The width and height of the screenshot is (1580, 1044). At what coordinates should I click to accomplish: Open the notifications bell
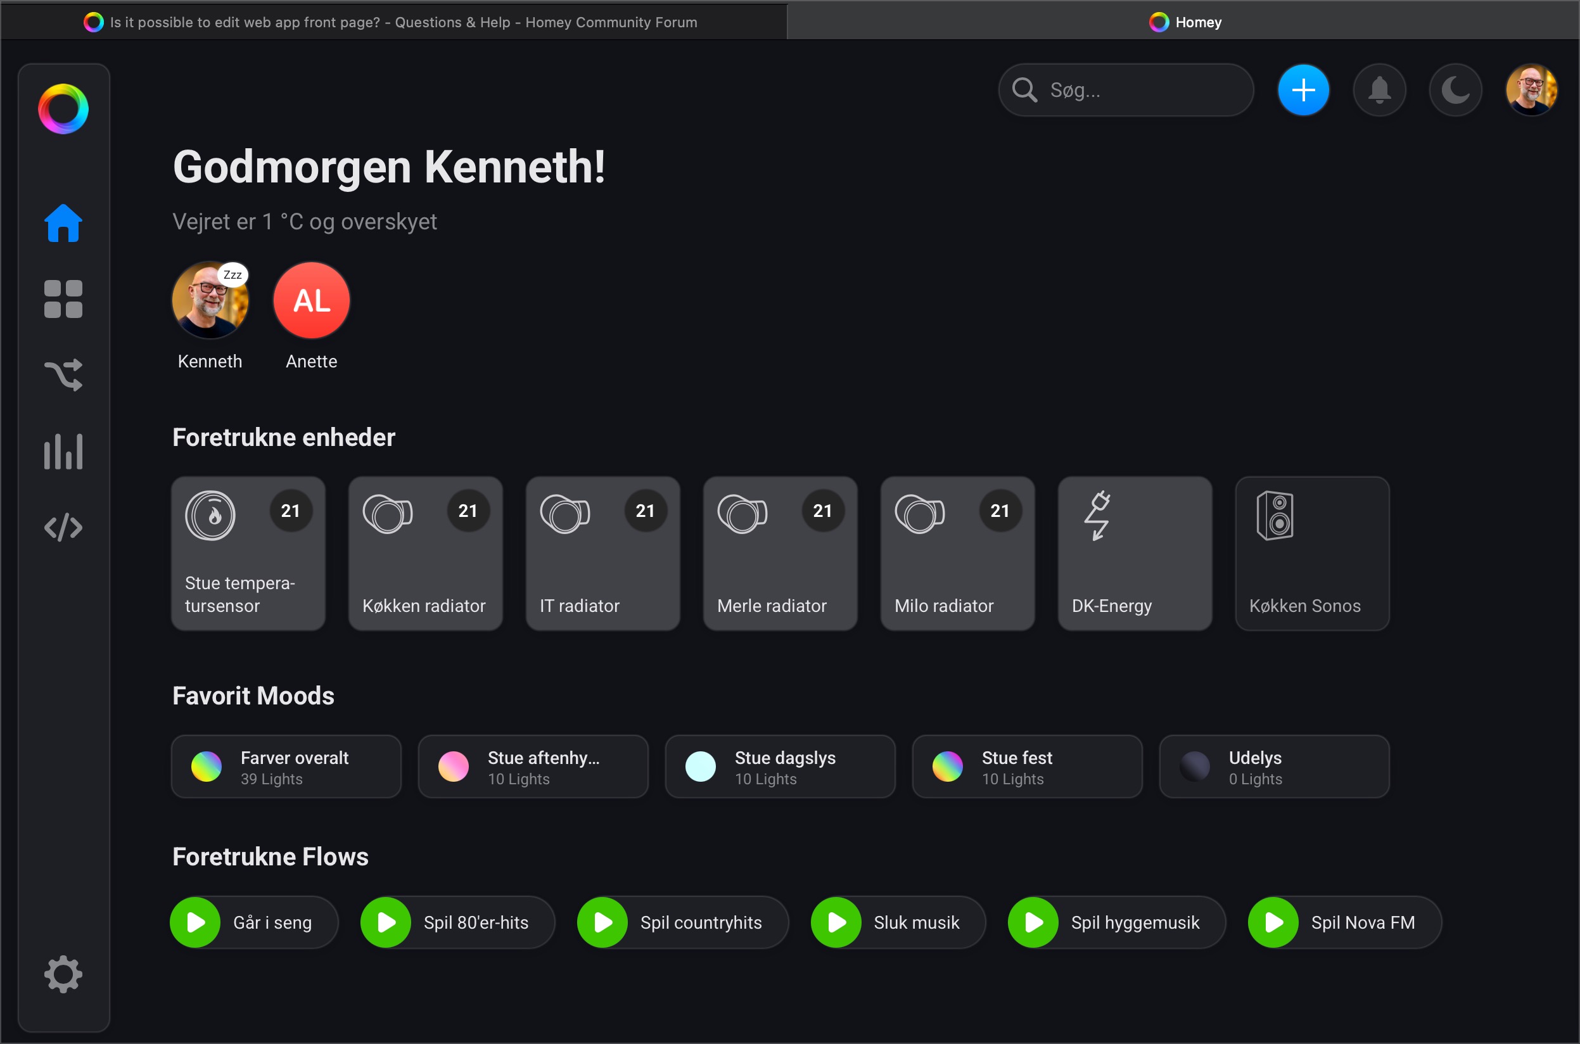pos(1379,90)
